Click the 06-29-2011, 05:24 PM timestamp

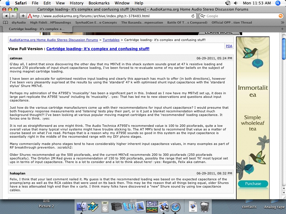[214, 58]
